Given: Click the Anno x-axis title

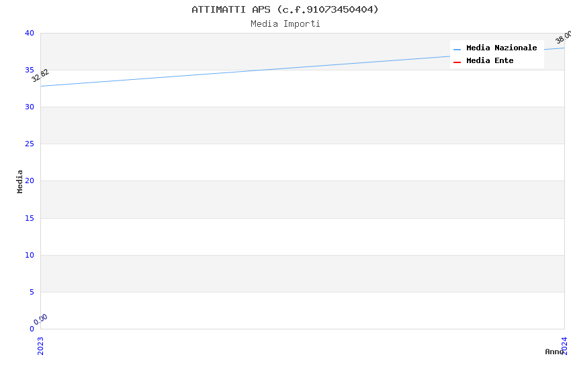Looking at the screenshot, I should (x=554, y=352).
